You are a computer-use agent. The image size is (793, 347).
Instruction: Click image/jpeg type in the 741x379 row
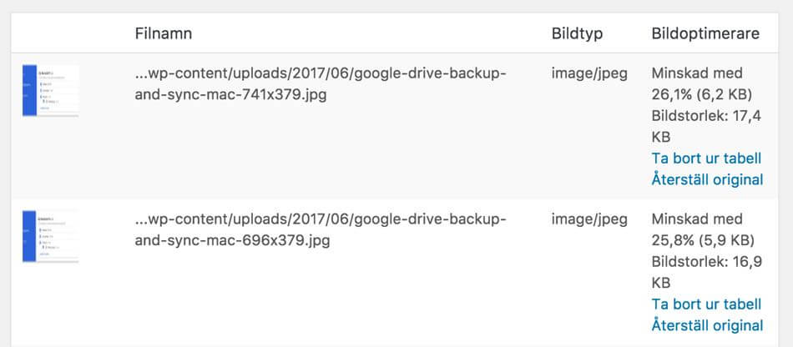[589, 73]
